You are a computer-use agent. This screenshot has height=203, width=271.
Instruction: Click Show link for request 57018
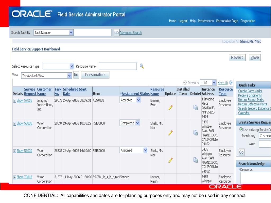click(20, 100)
